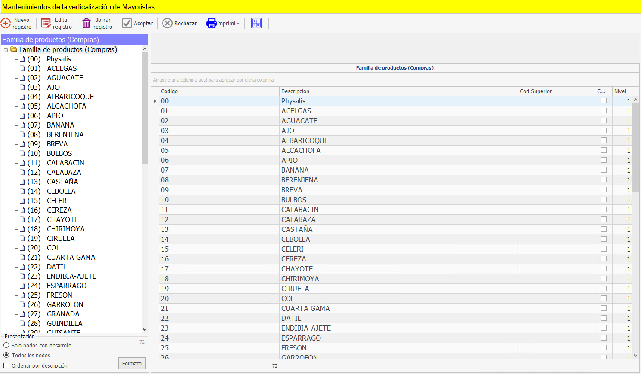Screen dimensions: 641x374
Task: Click the ESPARRAGO description cell in grid
Action: [x=398, y=338]
